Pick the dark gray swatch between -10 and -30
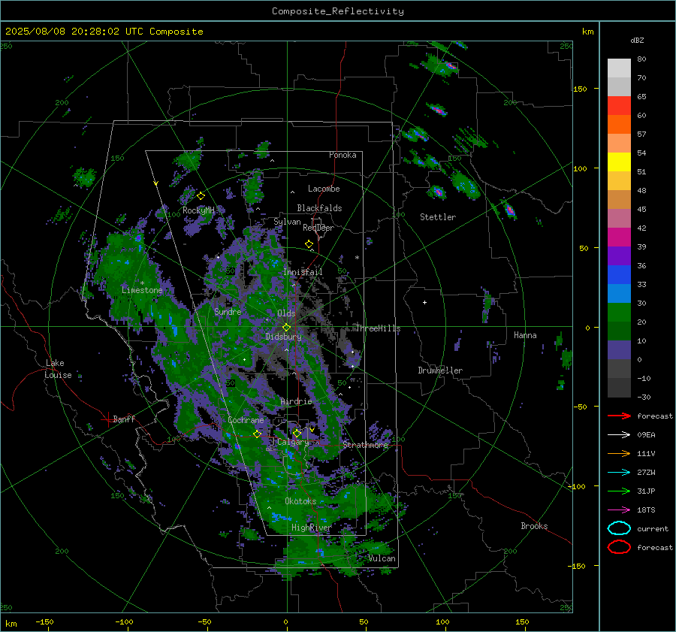 pos(619,388)
